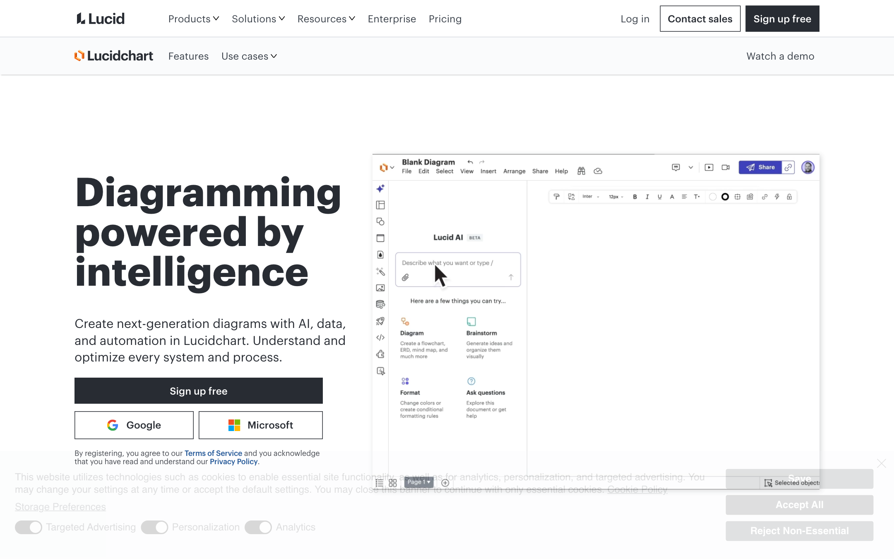Image resolution: width=894 pixels, height=559 pixels.
Task: Expand the Resources menu
Action: coord(326,19)
